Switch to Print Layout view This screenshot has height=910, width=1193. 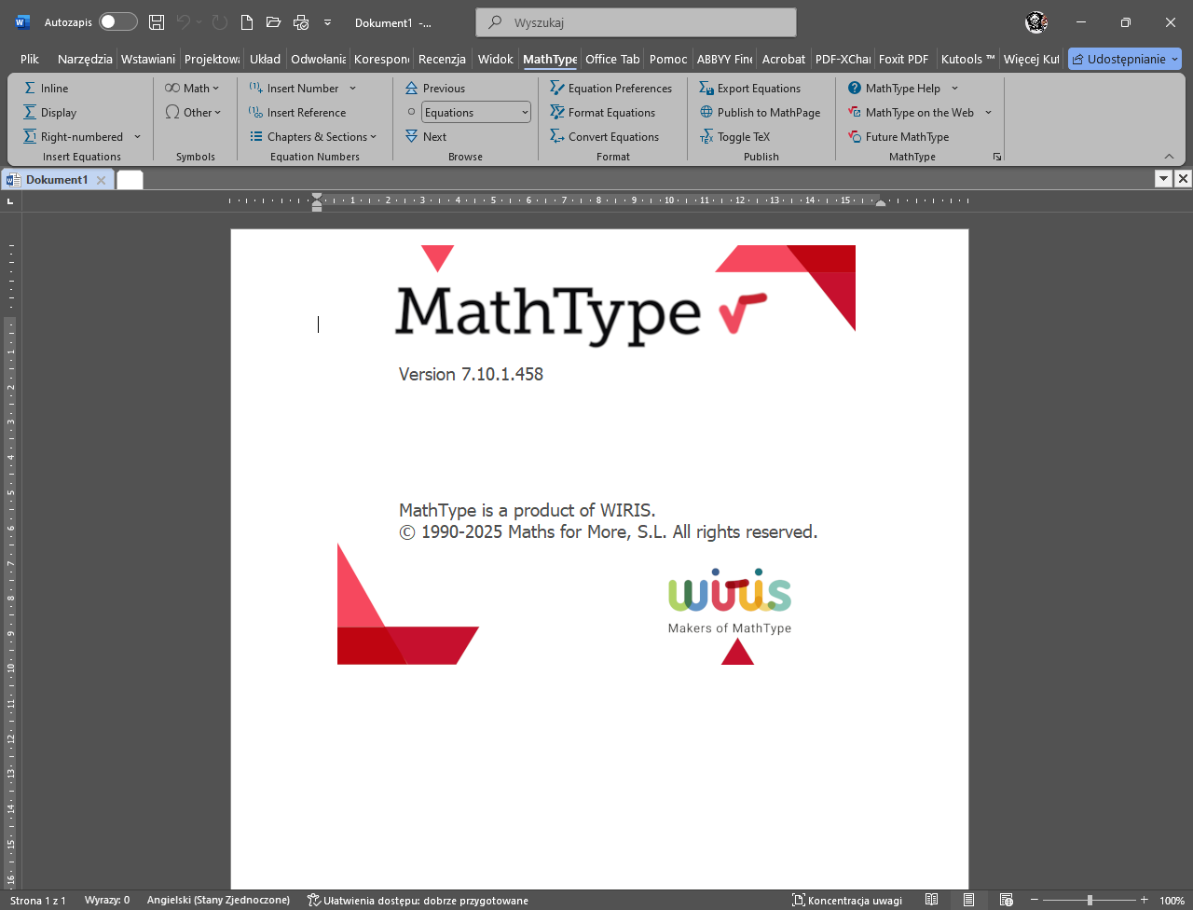coord(969,900)
